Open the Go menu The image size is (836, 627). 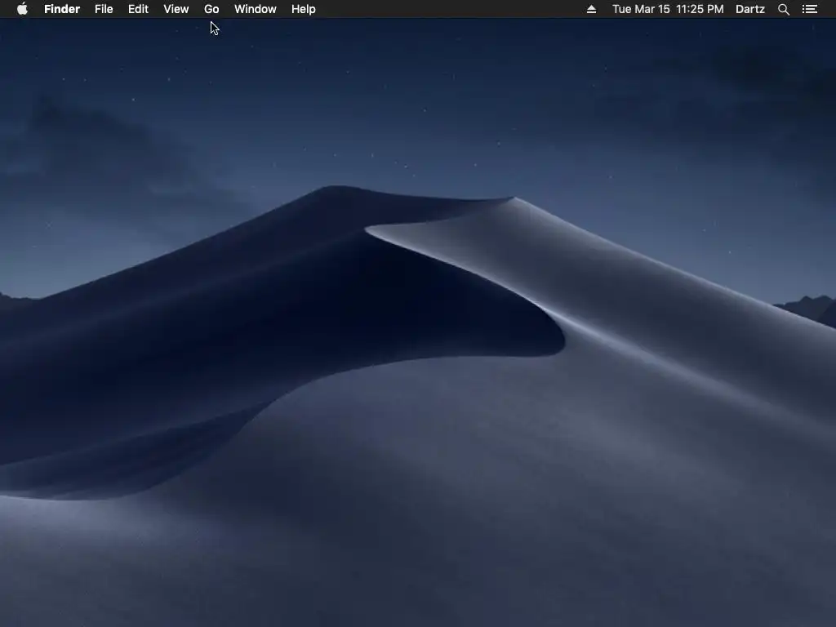point(211,9)
